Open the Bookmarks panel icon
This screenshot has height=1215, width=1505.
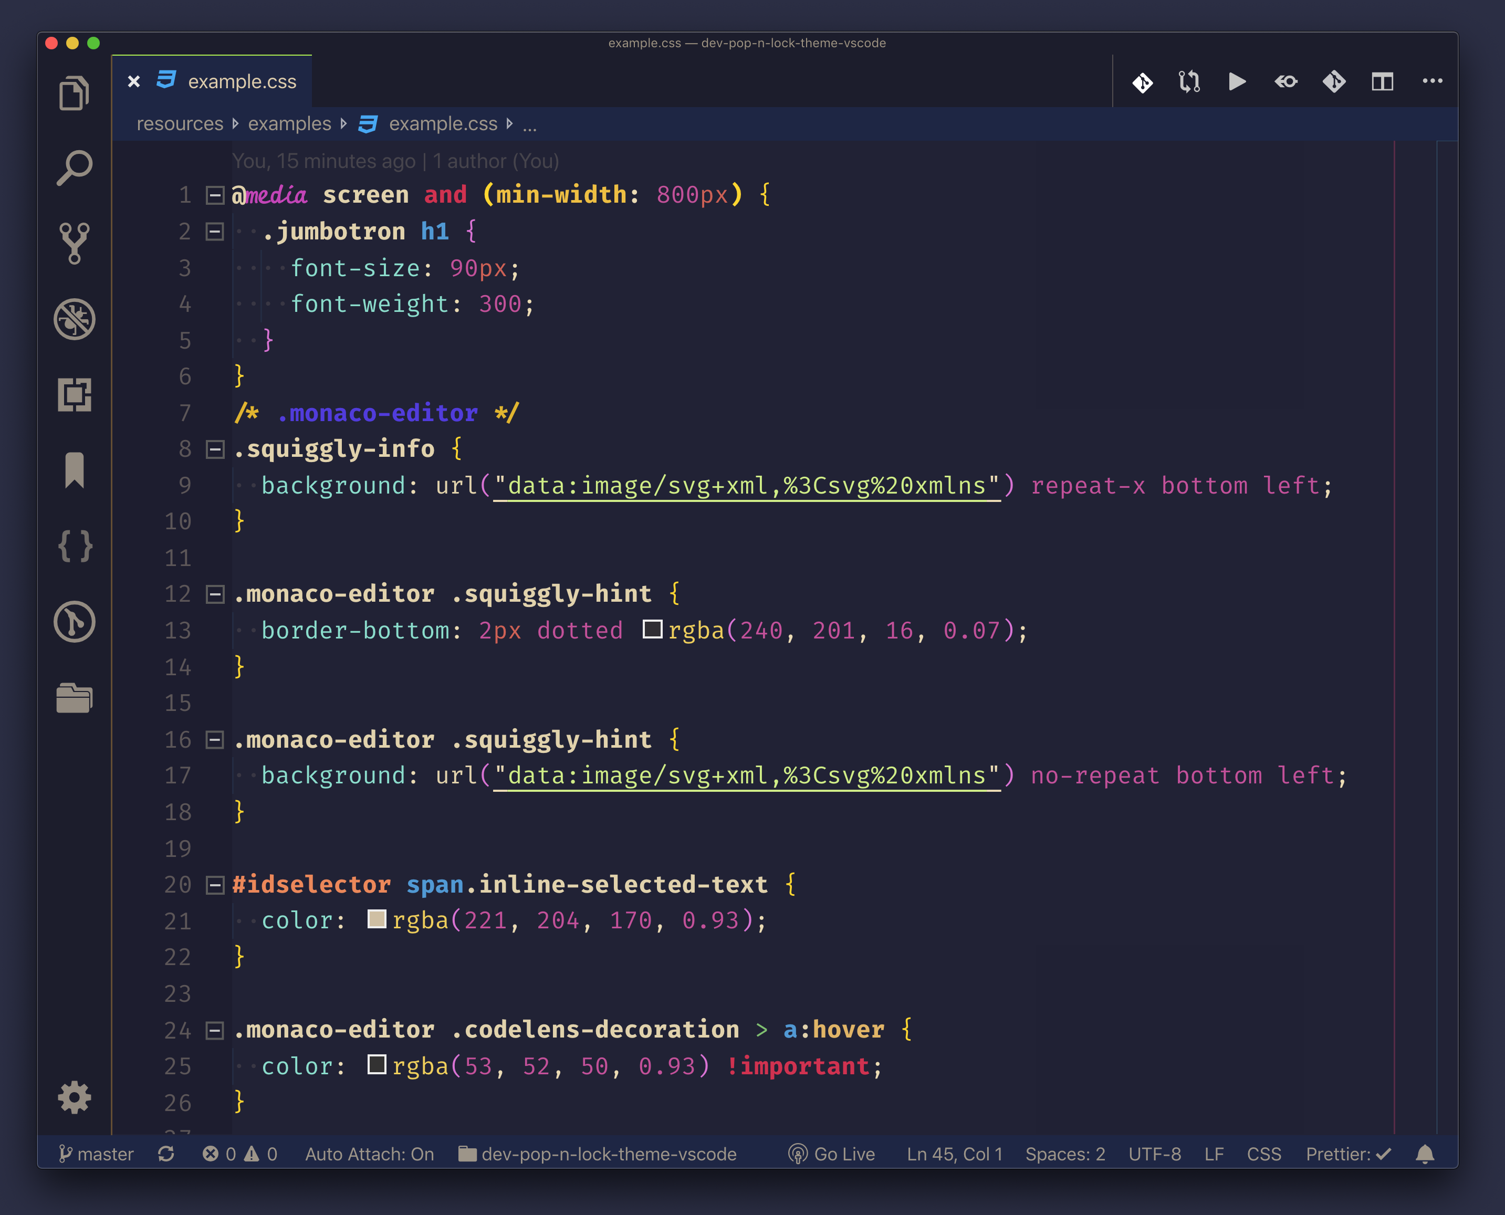74,469
